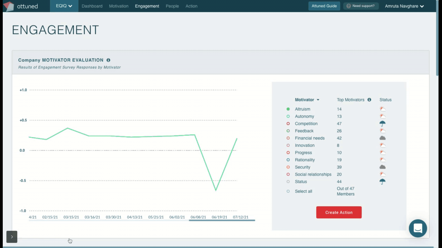Screen dimensions: 442x248
Task: Sort by the Motivator column arrow
Action: (318, 100)
